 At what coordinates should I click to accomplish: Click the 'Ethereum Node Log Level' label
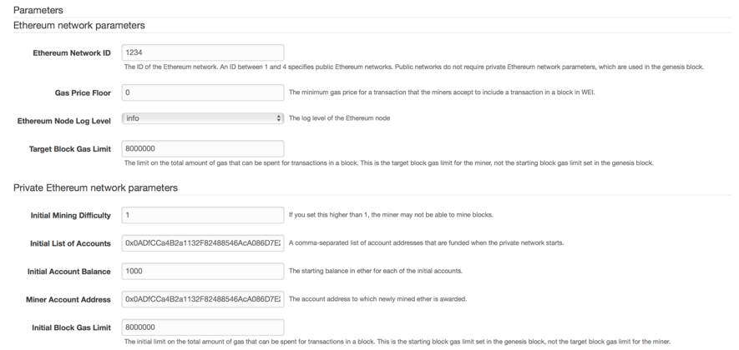(64, 121)
